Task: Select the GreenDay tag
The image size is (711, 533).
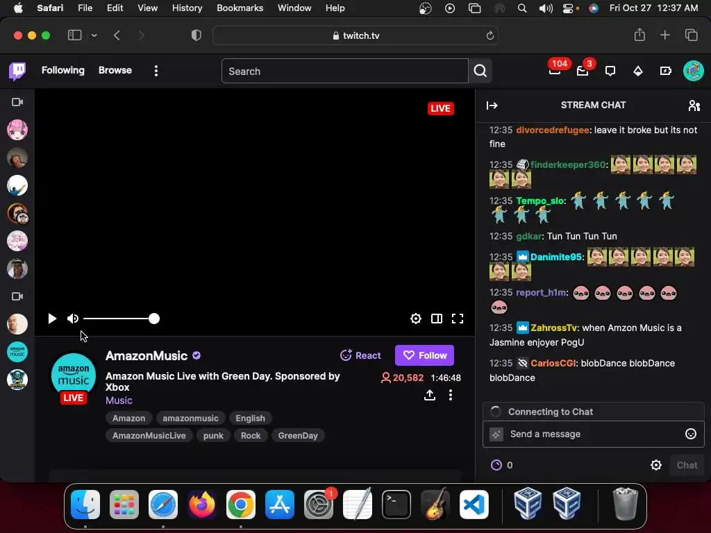Action: click(x=298, y=436)
